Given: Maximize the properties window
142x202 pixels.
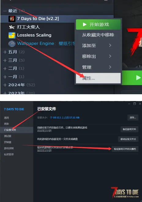Looking at the screenshot, I should pyautogui.click(x=135, y=104).
